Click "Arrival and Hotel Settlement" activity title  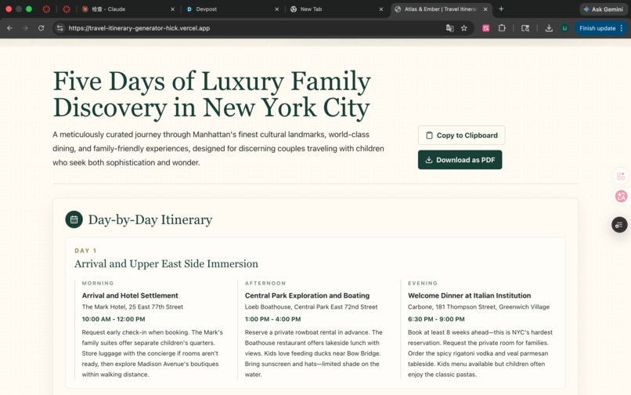(130, 295)
